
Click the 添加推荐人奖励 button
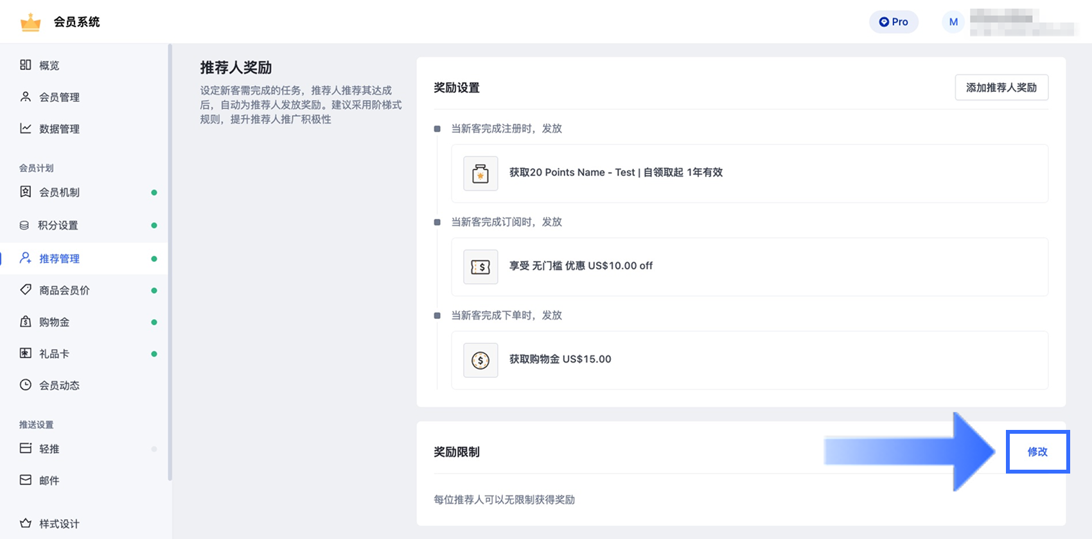pos(1001,87)
